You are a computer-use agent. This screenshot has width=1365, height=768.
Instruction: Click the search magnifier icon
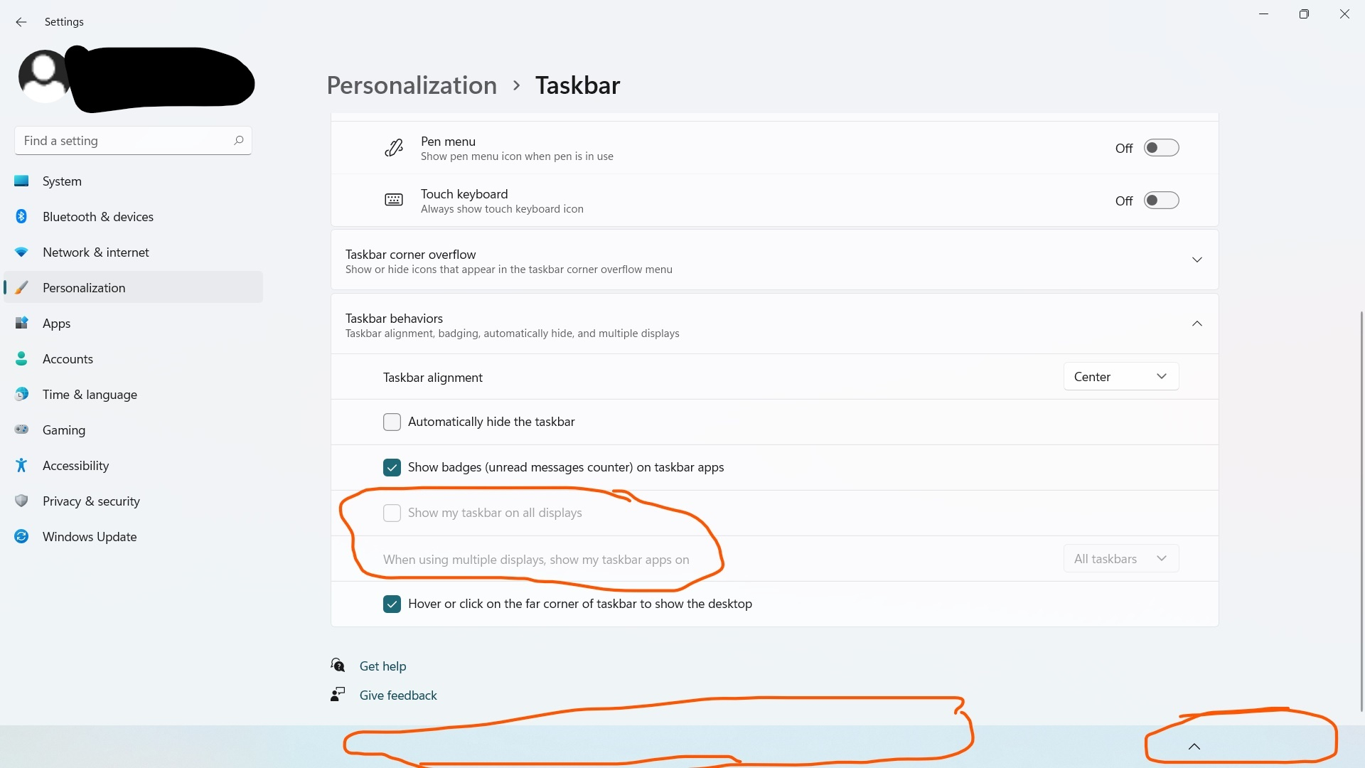(x=239, y=140)
